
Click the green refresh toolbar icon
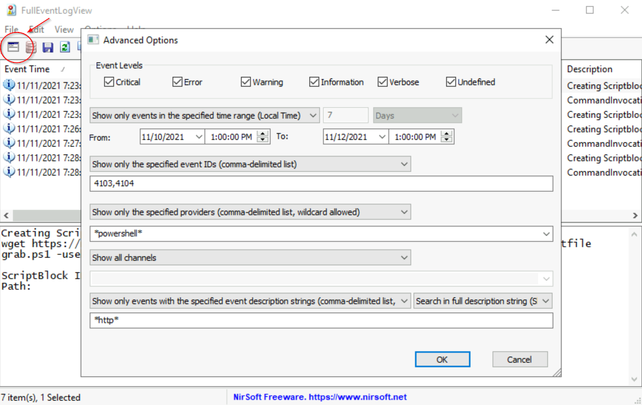click(65, 48)
